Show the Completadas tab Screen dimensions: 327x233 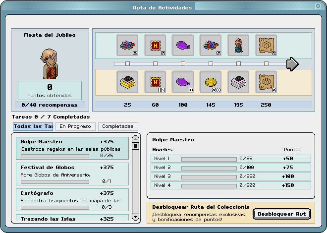pos(118,126)
